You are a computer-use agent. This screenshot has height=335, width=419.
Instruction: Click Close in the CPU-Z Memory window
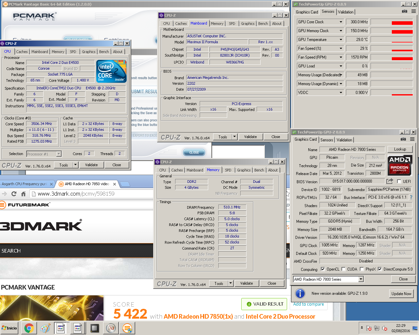[x=272, y=283]
